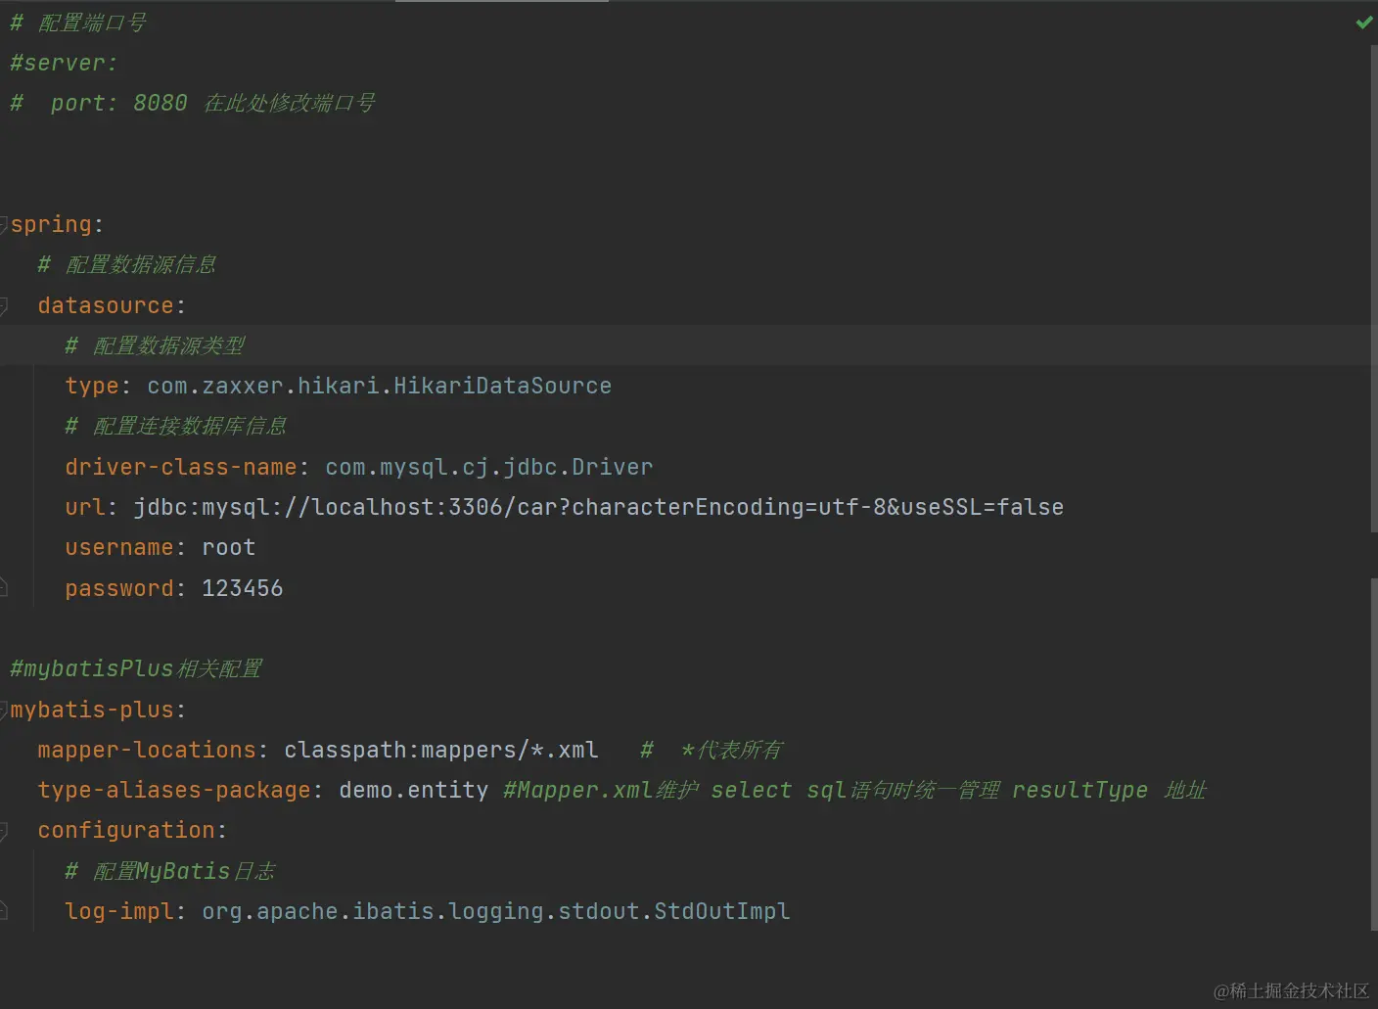Click the #server: comment line
Image resolution: width=1378 pixels, height=1009 pixels.
coord(64,63)
